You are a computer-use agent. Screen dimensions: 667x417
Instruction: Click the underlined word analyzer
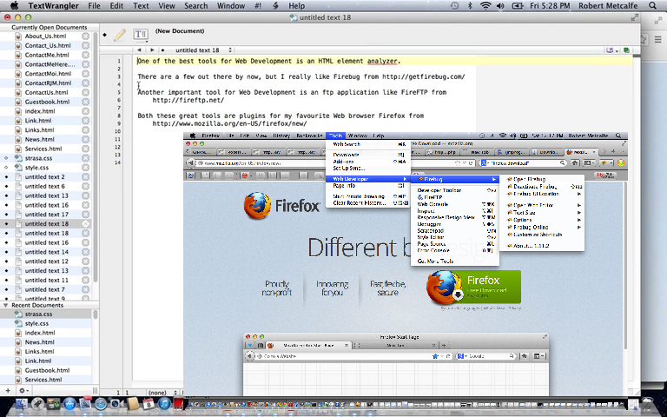click(382, 61)
